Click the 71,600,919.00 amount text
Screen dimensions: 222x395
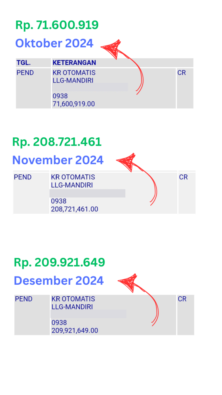(x=74, y=104)
